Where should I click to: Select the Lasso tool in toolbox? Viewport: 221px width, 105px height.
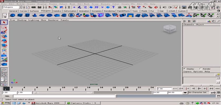(4, 27)
